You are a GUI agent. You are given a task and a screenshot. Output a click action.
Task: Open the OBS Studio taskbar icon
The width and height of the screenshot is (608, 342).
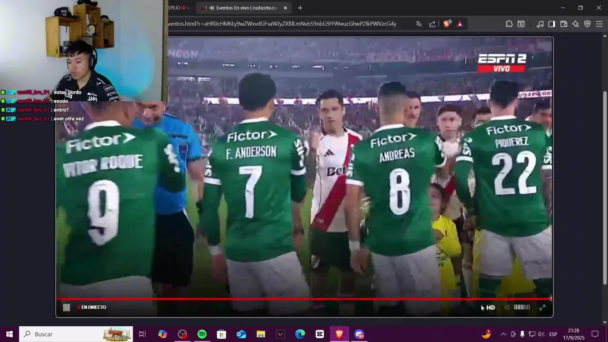pyautogui.click(x=182, y=334)
